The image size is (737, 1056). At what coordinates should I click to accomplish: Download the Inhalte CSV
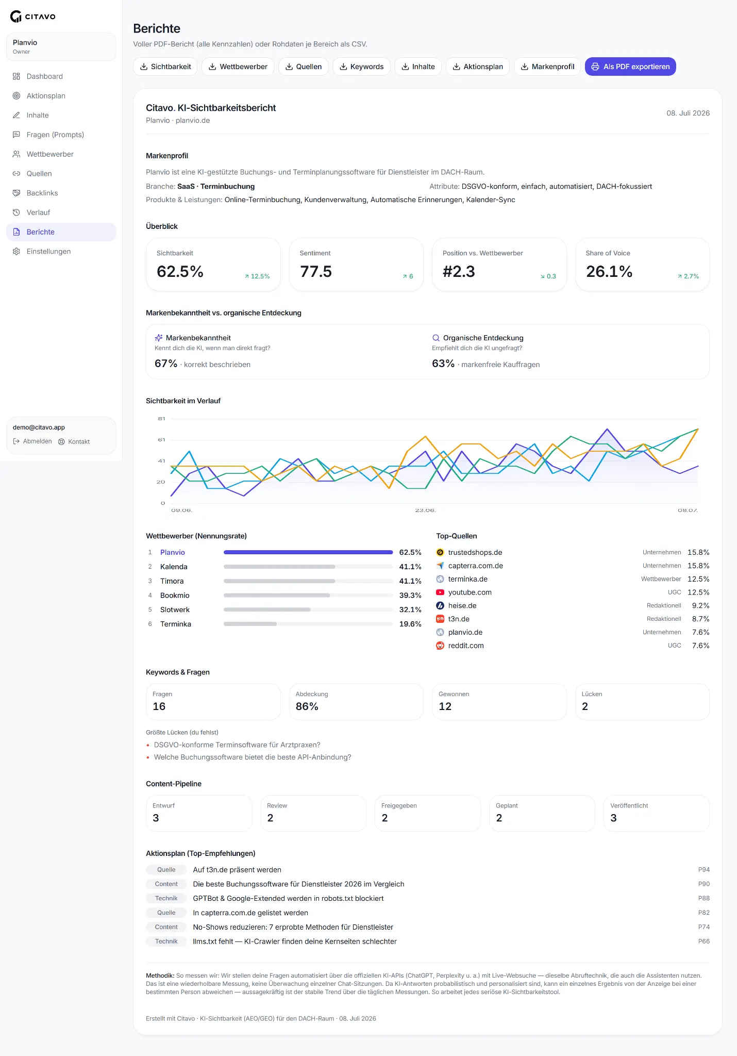tap(418, 67)
